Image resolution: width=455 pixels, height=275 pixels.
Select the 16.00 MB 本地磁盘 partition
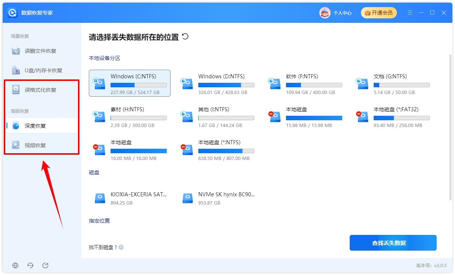pos(130,150)
